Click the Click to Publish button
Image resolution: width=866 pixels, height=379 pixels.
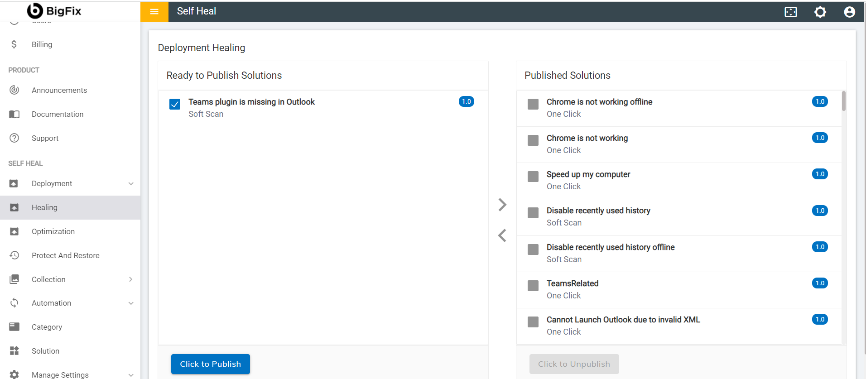coord(211,364)
